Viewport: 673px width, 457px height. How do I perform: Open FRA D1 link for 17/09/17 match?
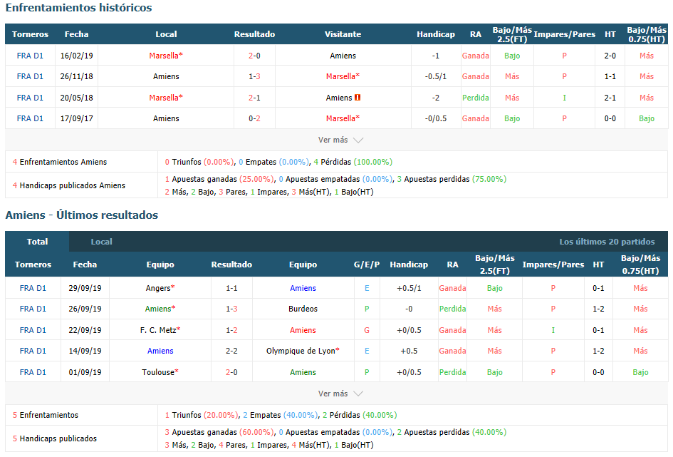point(30,118)
